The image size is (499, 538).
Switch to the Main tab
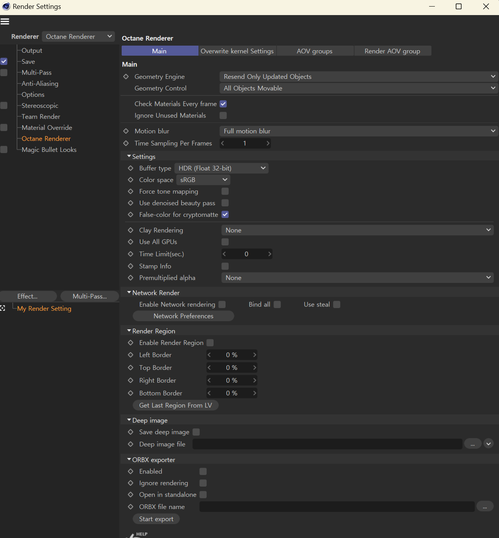click(160, 51)
